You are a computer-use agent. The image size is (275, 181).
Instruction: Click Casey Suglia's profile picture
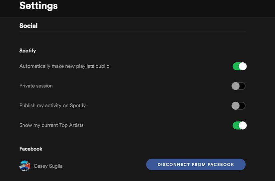pyautogui.click(x=25, y=166)
